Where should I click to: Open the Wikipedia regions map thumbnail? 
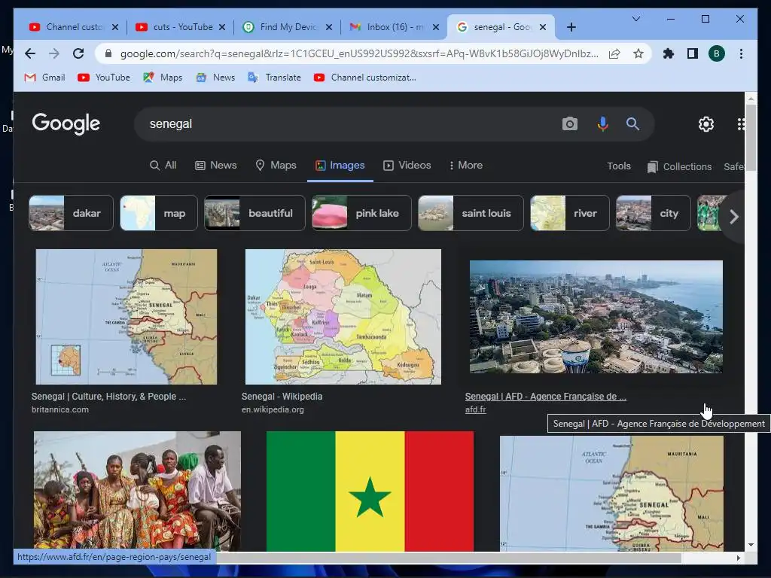pyautogui.click(x=343, y=317)
